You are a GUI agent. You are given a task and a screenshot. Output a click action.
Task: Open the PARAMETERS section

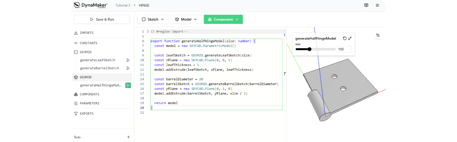pos(89,103)
